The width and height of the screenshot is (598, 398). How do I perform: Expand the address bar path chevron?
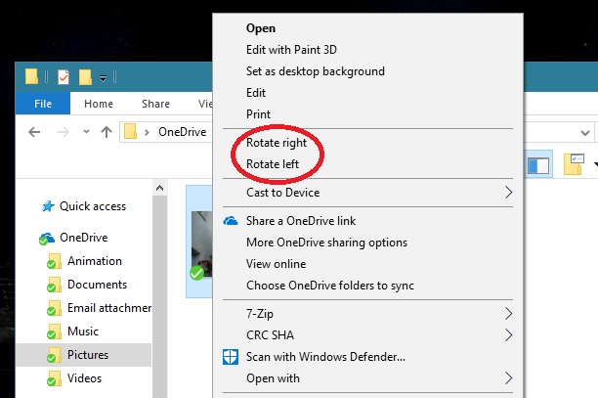pyautogui.click(x=147, y=132)
